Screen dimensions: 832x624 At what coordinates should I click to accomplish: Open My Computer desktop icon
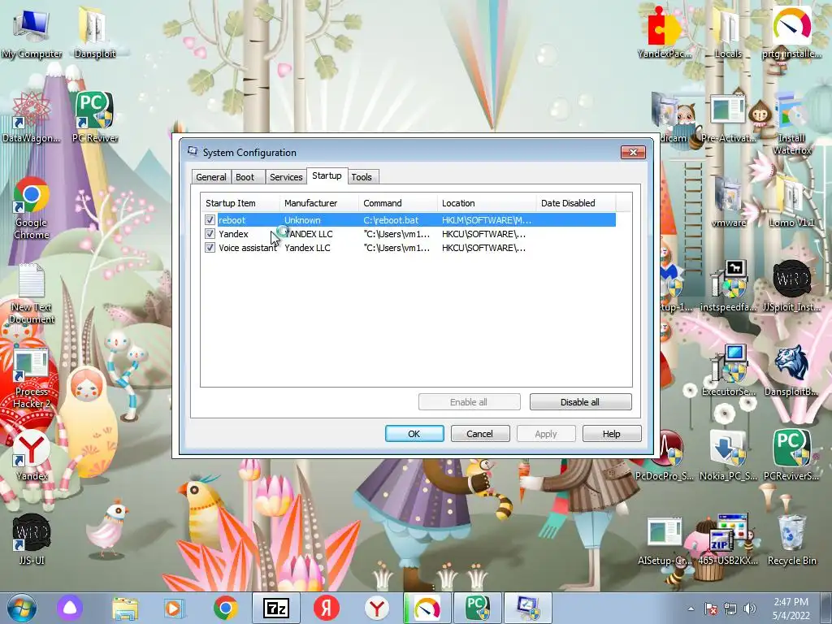(32, 32)
